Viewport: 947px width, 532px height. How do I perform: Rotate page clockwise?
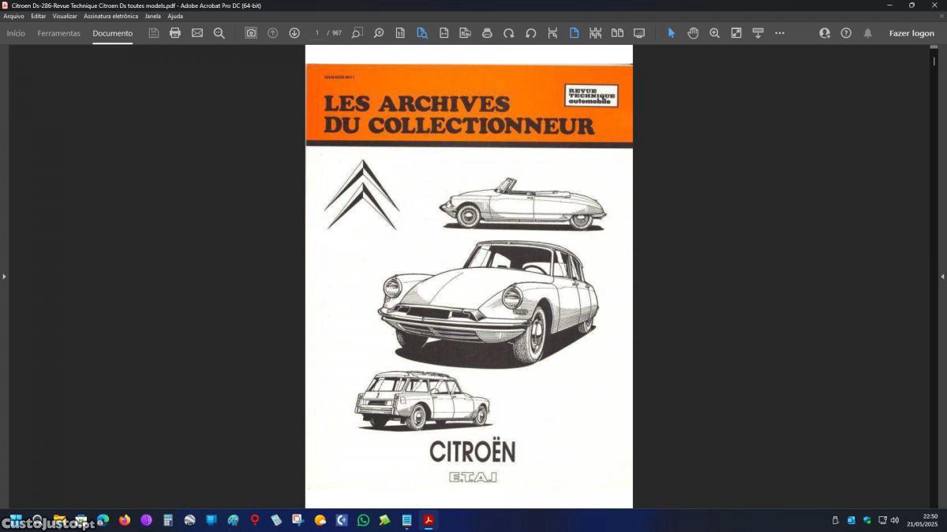click(509, 33)
